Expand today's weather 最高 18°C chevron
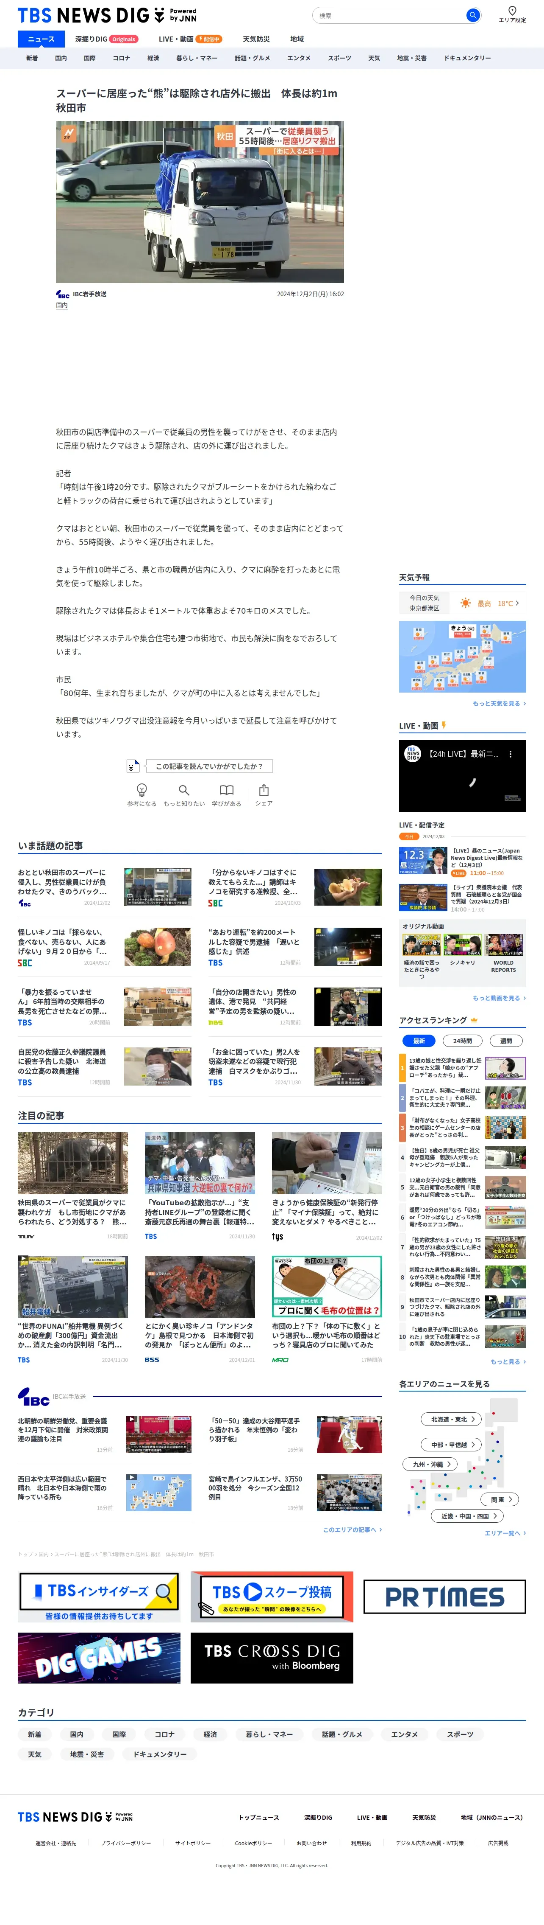The image size is (544, 1925). point(517,603)
